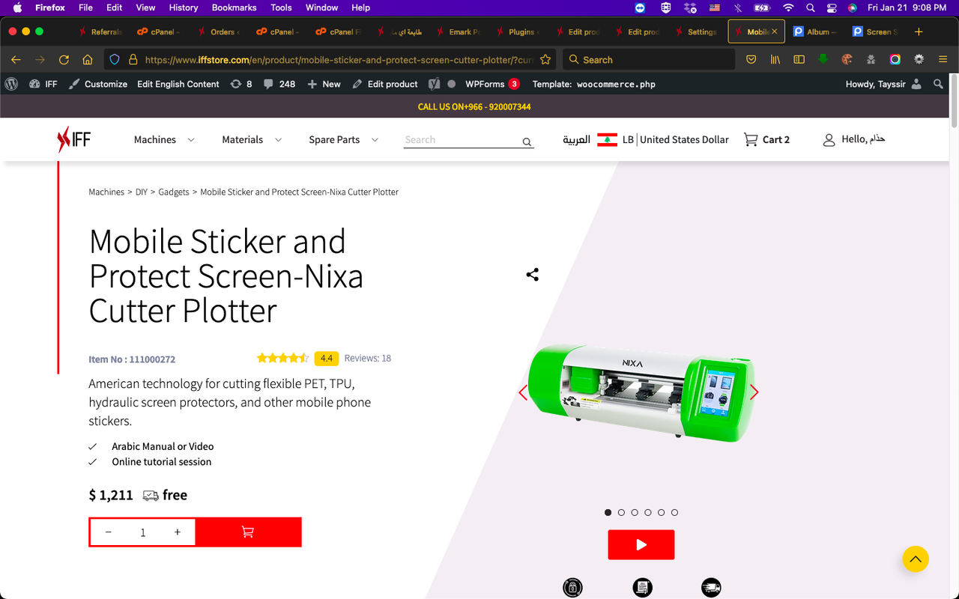
Task: Click macOS Spotlight search icon
Action: click(810, 7)
